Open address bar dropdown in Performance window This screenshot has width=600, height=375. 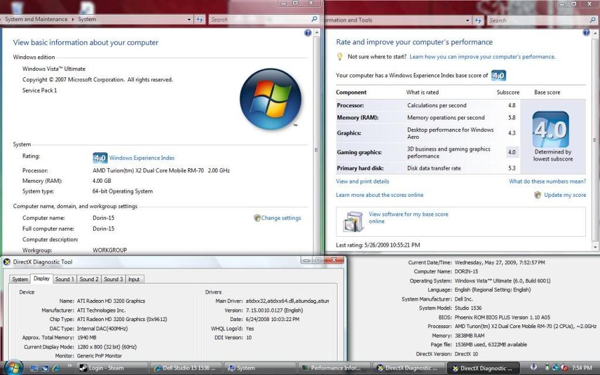click(x=468, y=21)
